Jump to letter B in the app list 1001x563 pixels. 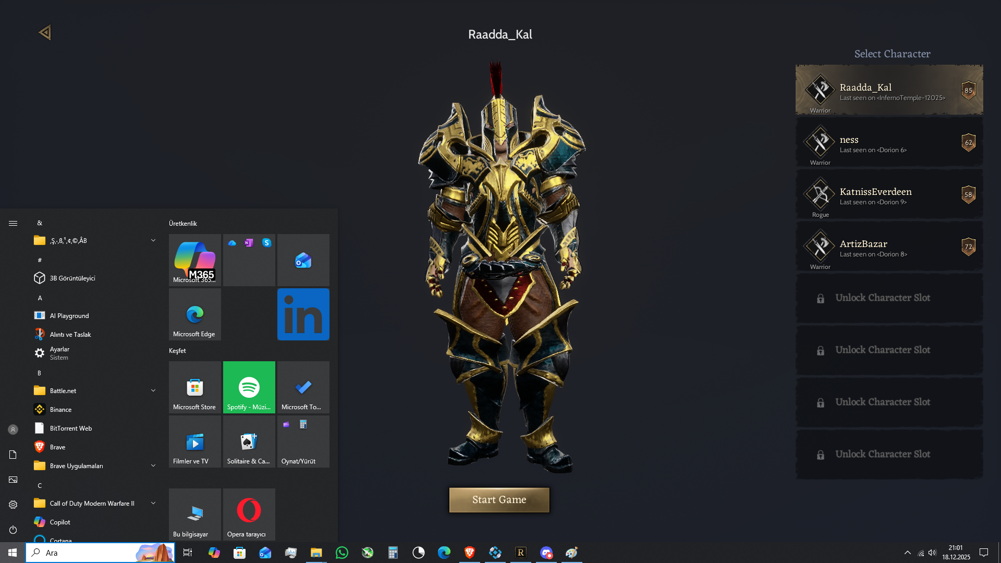click(39, 373)
